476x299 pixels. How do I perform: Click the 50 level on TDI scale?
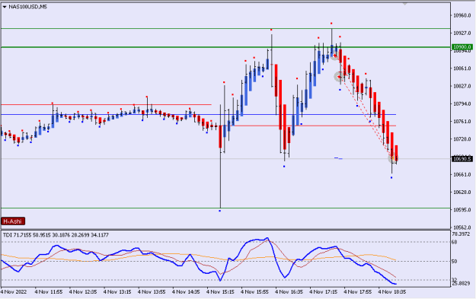click(455, 261)
